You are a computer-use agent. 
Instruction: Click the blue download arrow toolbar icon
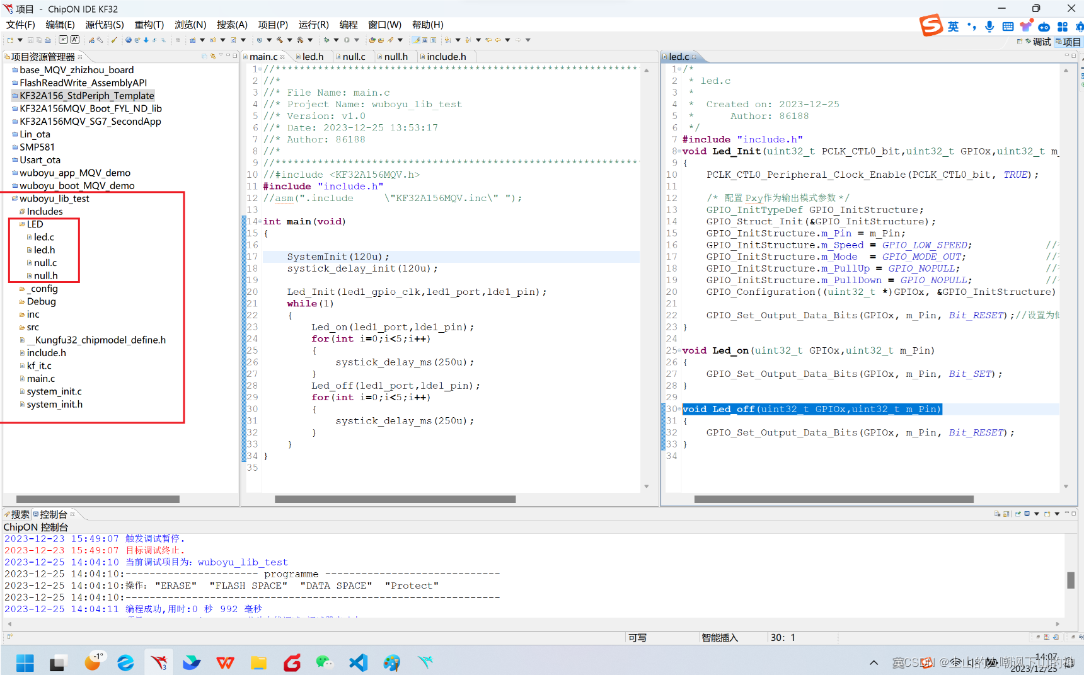(146, 40)
